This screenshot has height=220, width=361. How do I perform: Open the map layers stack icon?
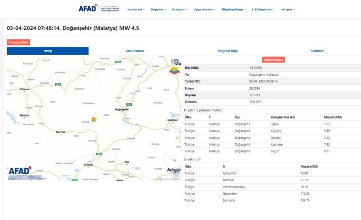pyautogui.click(x=174, y=71)
